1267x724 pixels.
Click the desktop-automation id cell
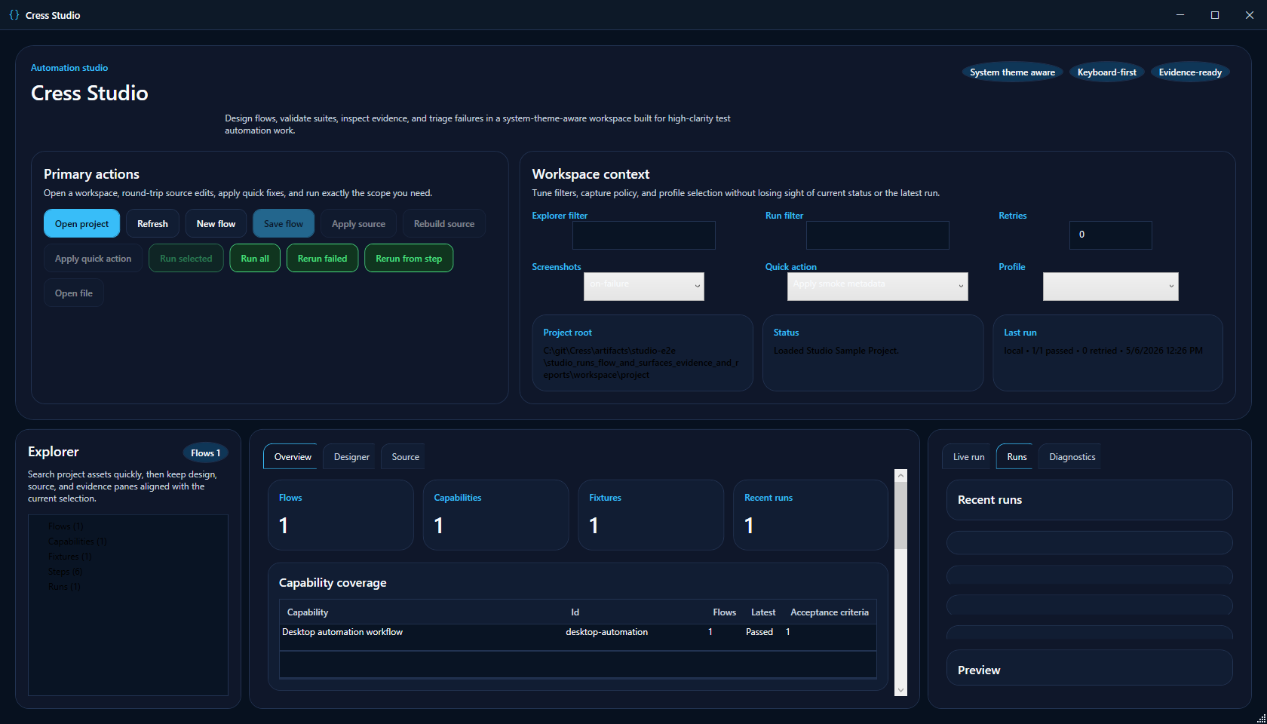pos(607,632)
